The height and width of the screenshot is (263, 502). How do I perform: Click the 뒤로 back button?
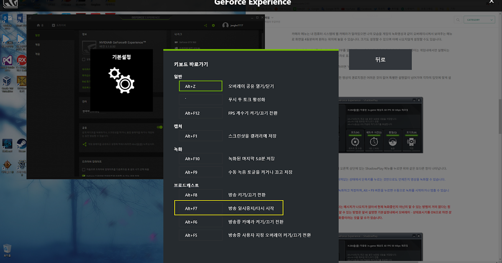click(x=380, y=59)
